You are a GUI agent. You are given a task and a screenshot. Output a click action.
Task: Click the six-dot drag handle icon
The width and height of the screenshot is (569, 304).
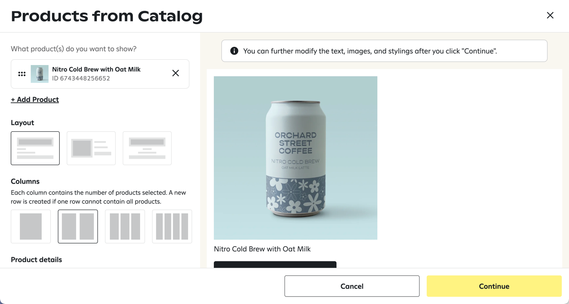click(22, 74)
